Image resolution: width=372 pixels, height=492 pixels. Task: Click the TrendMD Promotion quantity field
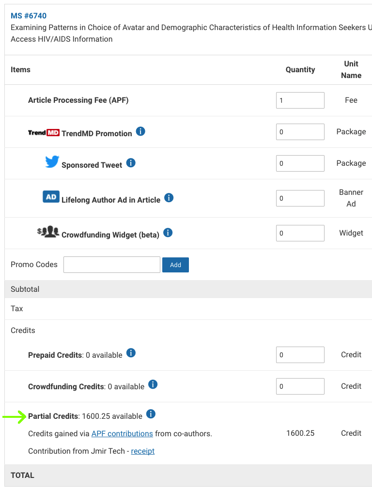pyautogui.click(x=300, y=132)
